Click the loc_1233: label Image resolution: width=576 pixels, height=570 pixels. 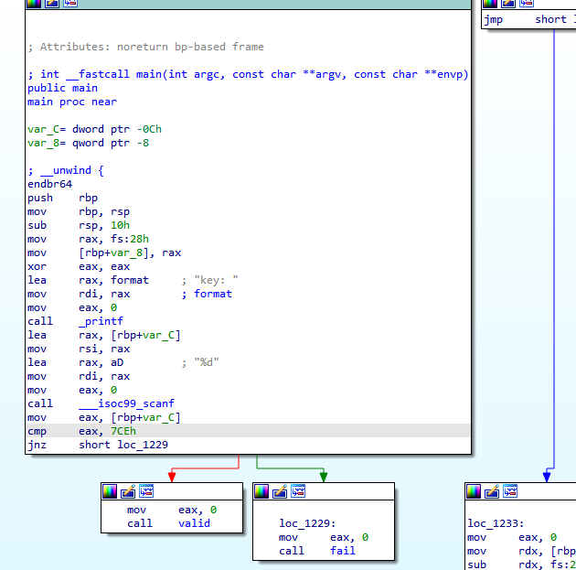[x=496, y=523]
